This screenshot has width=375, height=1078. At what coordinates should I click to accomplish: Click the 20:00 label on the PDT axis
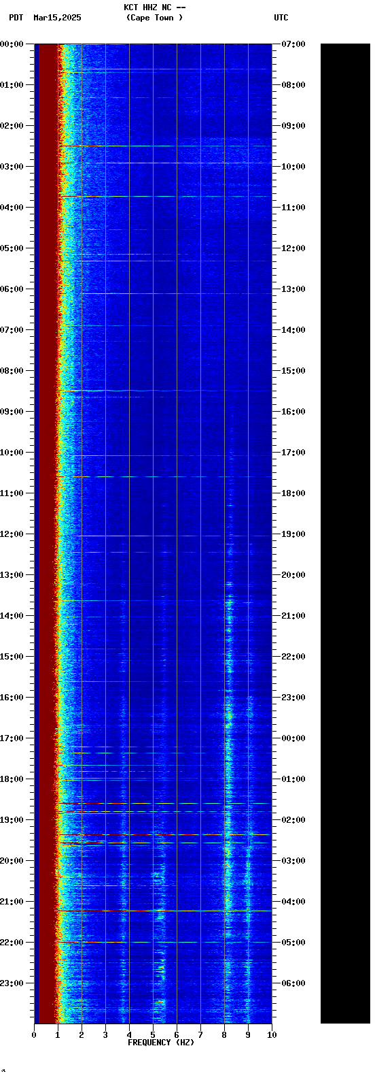[12, 861]
